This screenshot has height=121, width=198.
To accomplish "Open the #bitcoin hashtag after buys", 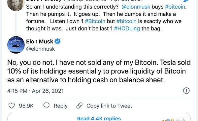I will pos(175,7).
